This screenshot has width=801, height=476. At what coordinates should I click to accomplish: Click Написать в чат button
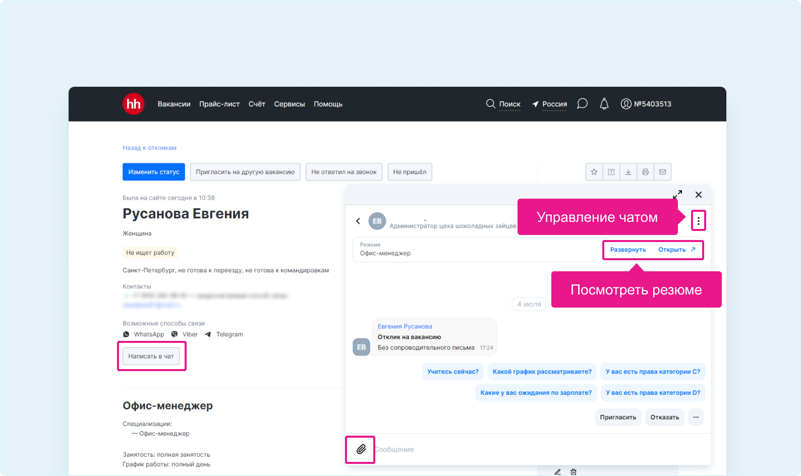coord(151,356)
